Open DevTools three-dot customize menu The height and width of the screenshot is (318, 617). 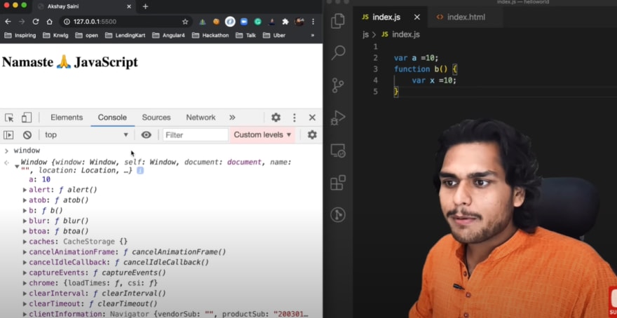(x=294, y=118)
